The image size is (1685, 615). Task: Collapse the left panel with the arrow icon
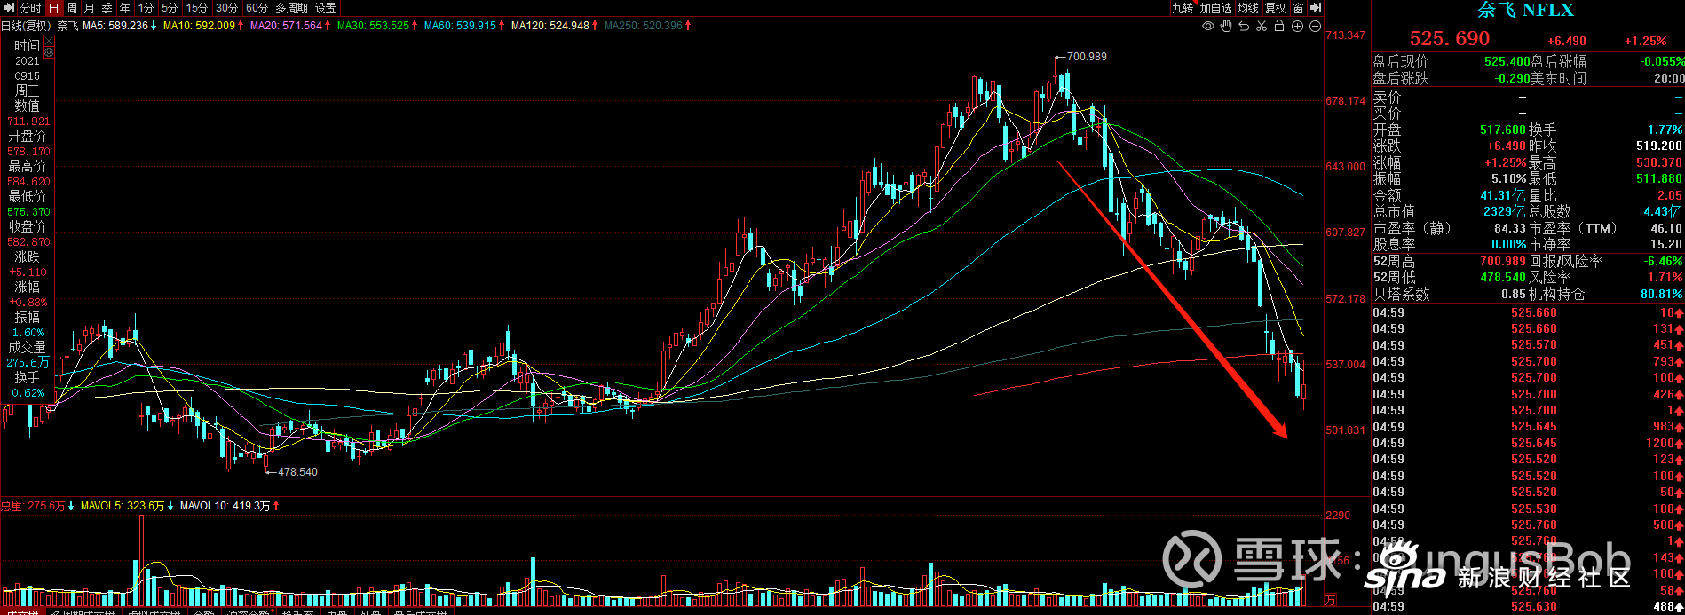tap(8, 8)
